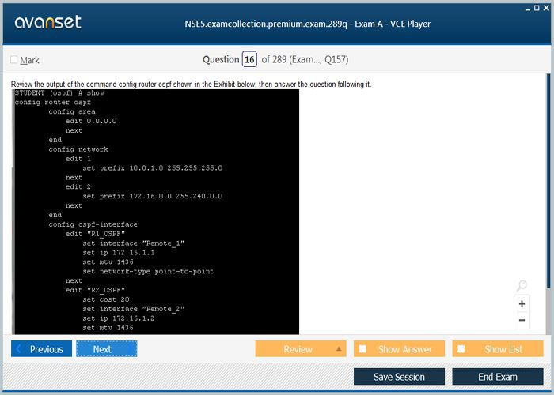This screenshot has width=554, height=395.
Task: Go to the Next question
Action: coord(106,349)
